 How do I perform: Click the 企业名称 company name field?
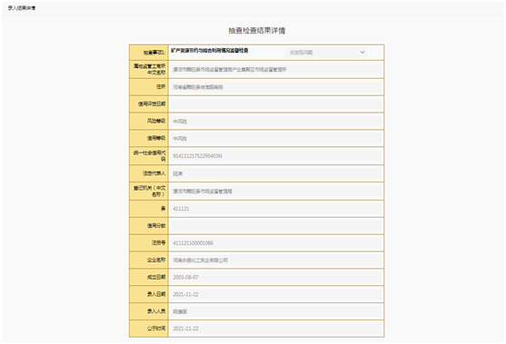click(x=276, y=260)
